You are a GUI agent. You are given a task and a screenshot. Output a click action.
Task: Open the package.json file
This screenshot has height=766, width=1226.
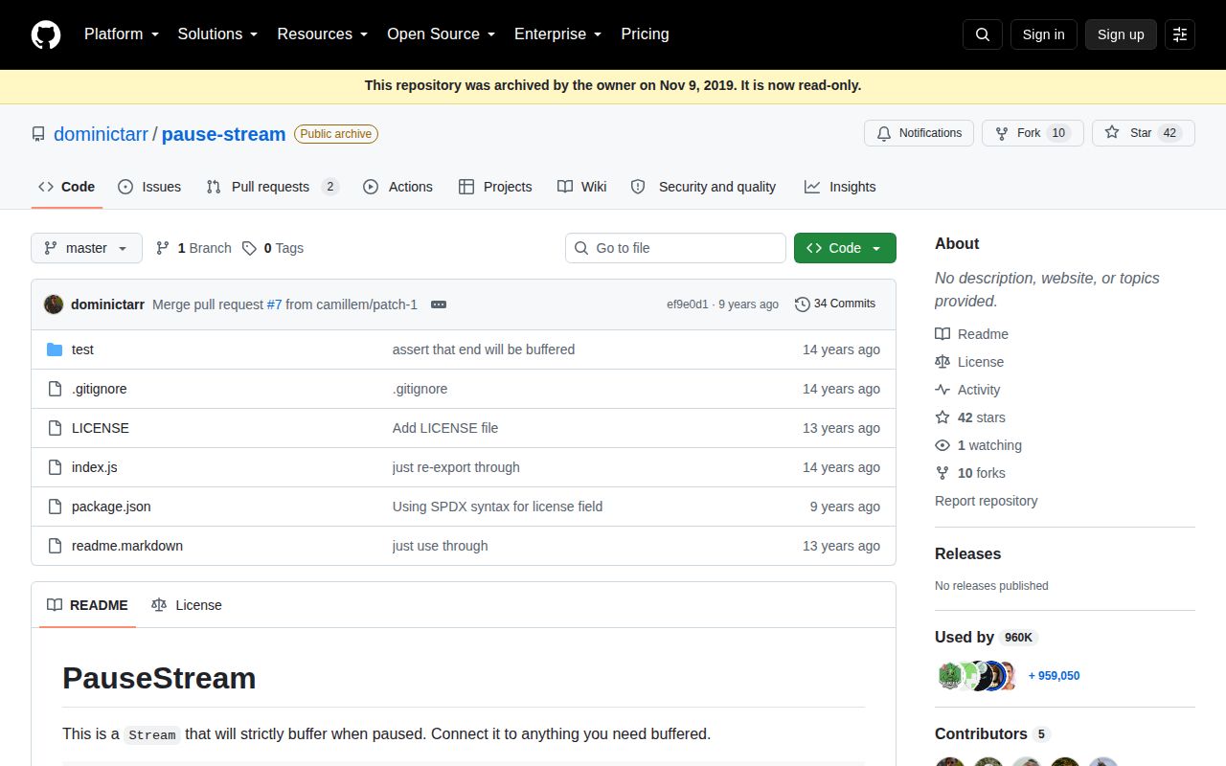pyautogui.click(x=111, y=507)
